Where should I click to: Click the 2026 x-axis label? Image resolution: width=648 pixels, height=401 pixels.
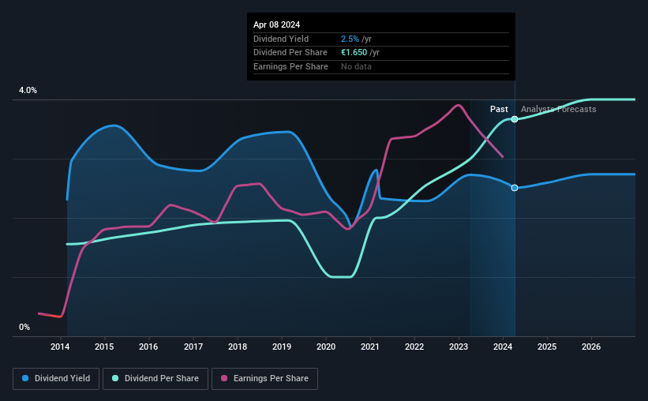pos(591,347)
